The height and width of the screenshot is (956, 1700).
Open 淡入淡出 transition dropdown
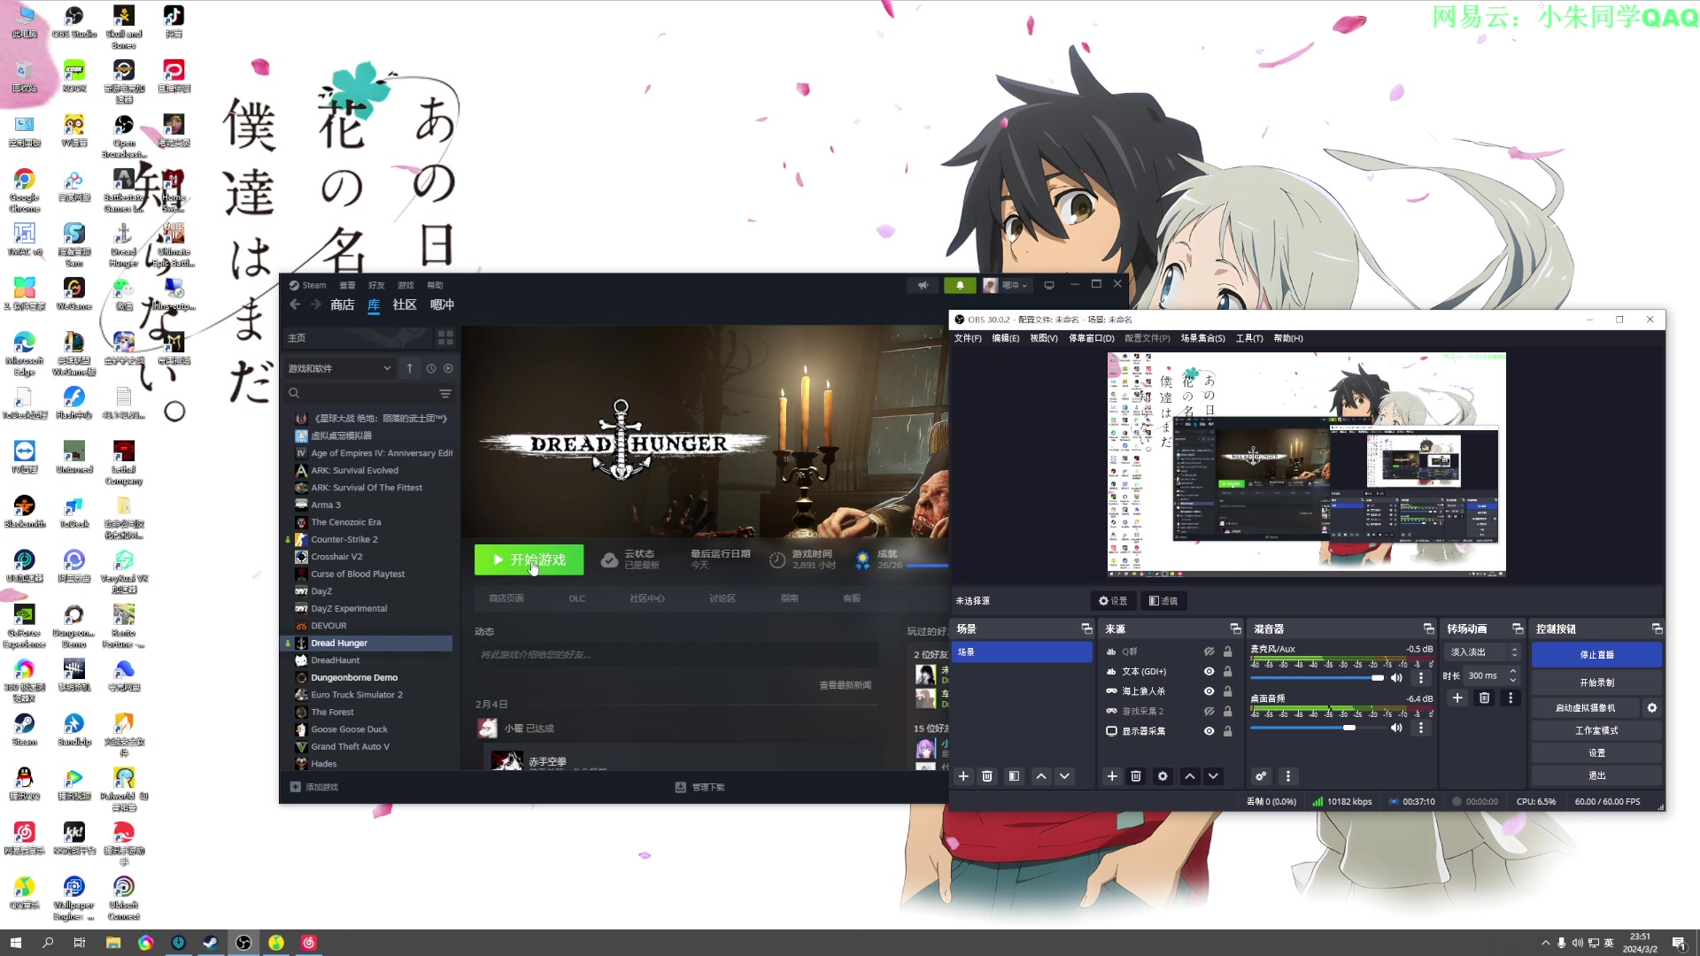[1483, 652]
